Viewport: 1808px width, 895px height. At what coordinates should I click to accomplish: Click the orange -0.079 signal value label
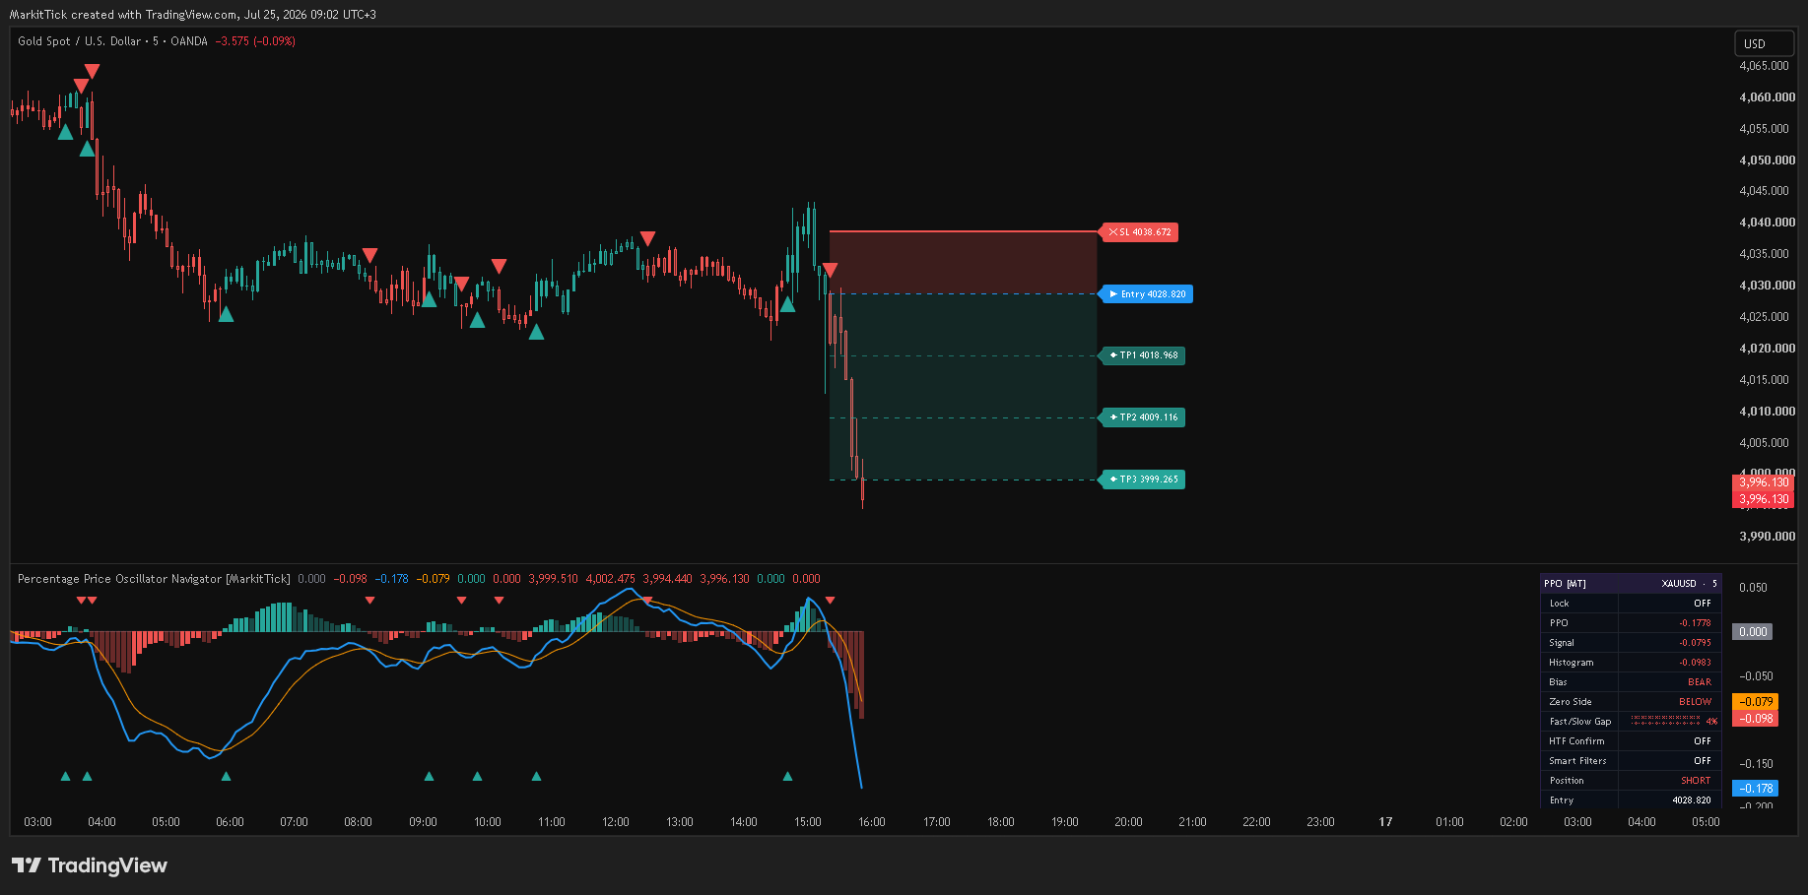[x=1756, y=702]
